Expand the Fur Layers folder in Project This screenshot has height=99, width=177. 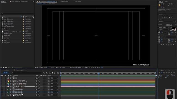(1, 30)
